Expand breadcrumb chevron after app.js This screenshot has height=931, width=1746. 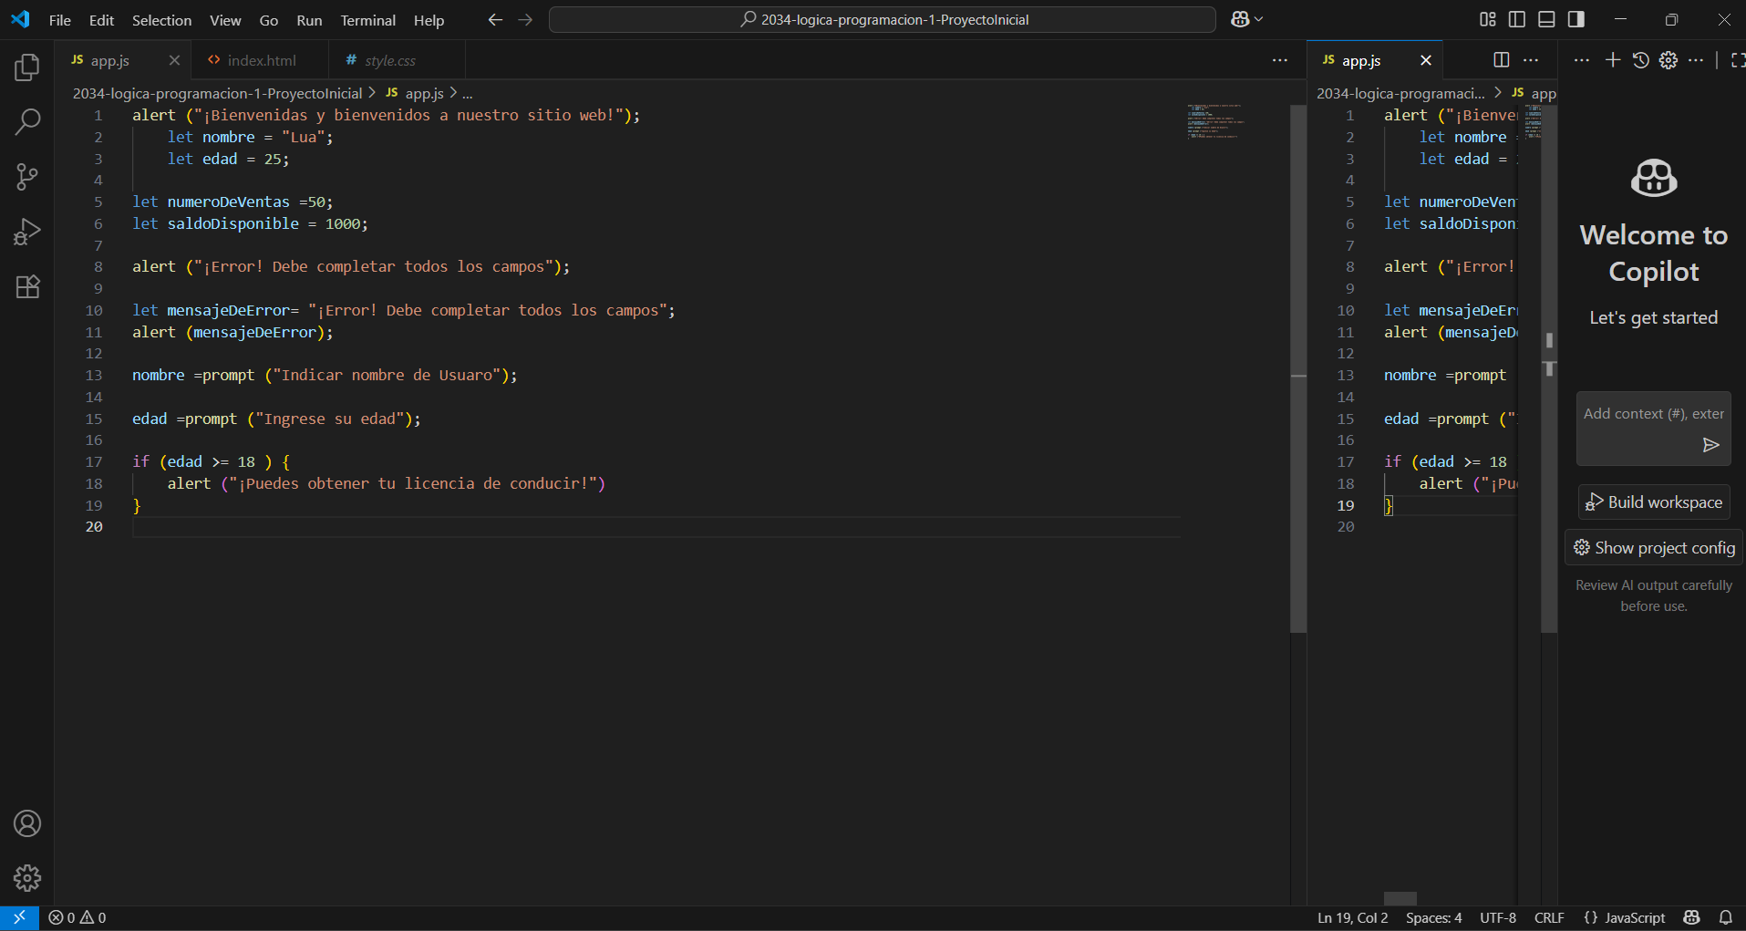[x=453, y=93]
